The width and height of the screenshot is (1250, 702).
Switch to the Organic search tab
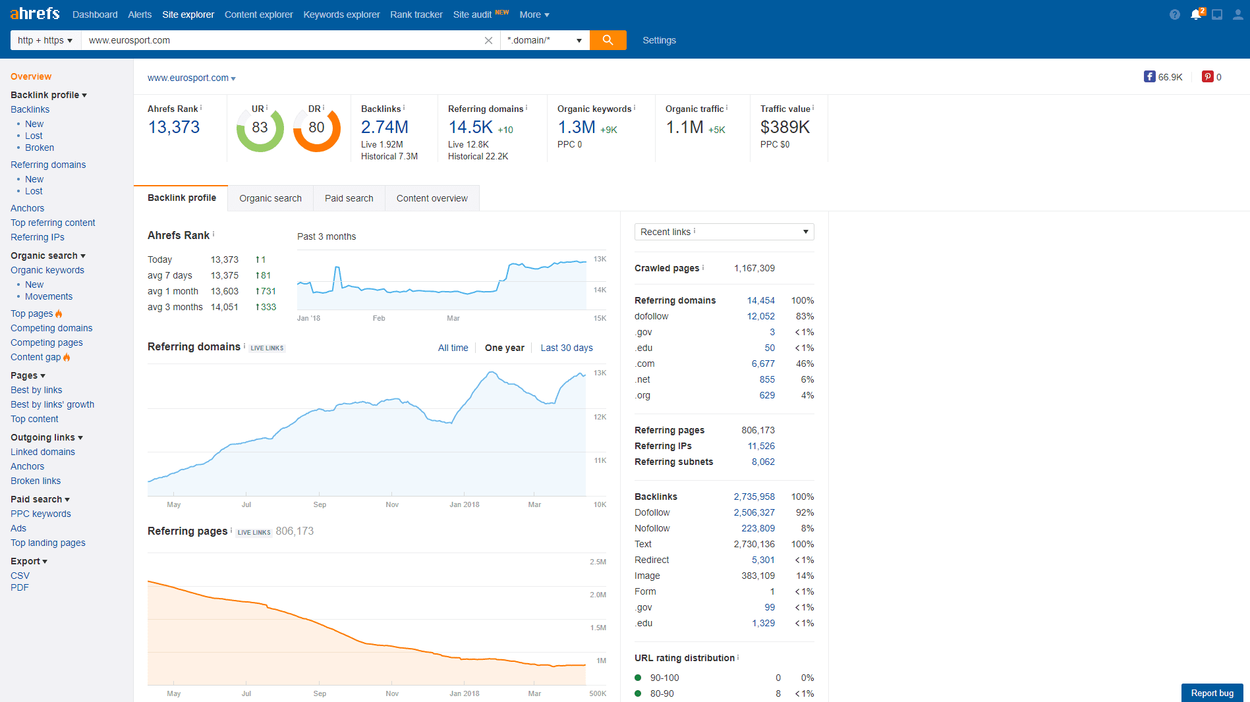[x=270, y=198]
